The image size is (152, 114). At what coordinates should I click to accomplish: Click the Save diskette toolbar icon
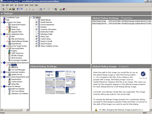click(x=14, y=9)
